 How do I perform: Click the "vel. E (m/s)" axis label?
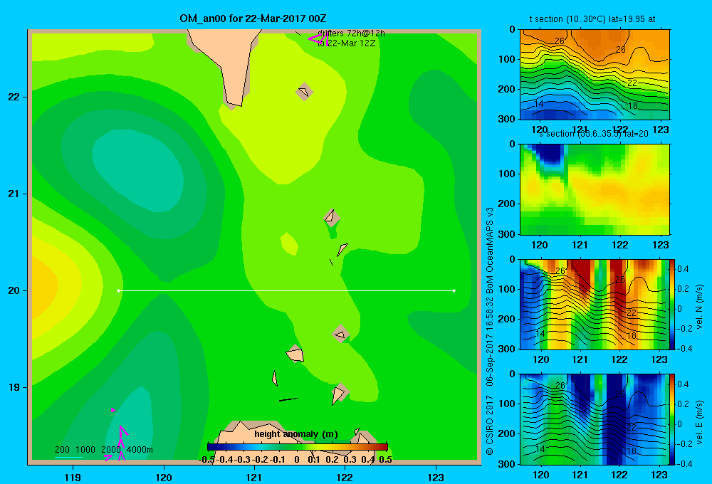coord(699,422)
